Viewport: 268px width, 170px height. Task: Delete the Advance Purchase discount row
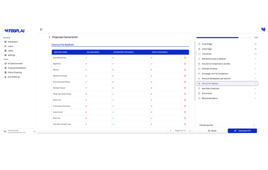(185, 76)
